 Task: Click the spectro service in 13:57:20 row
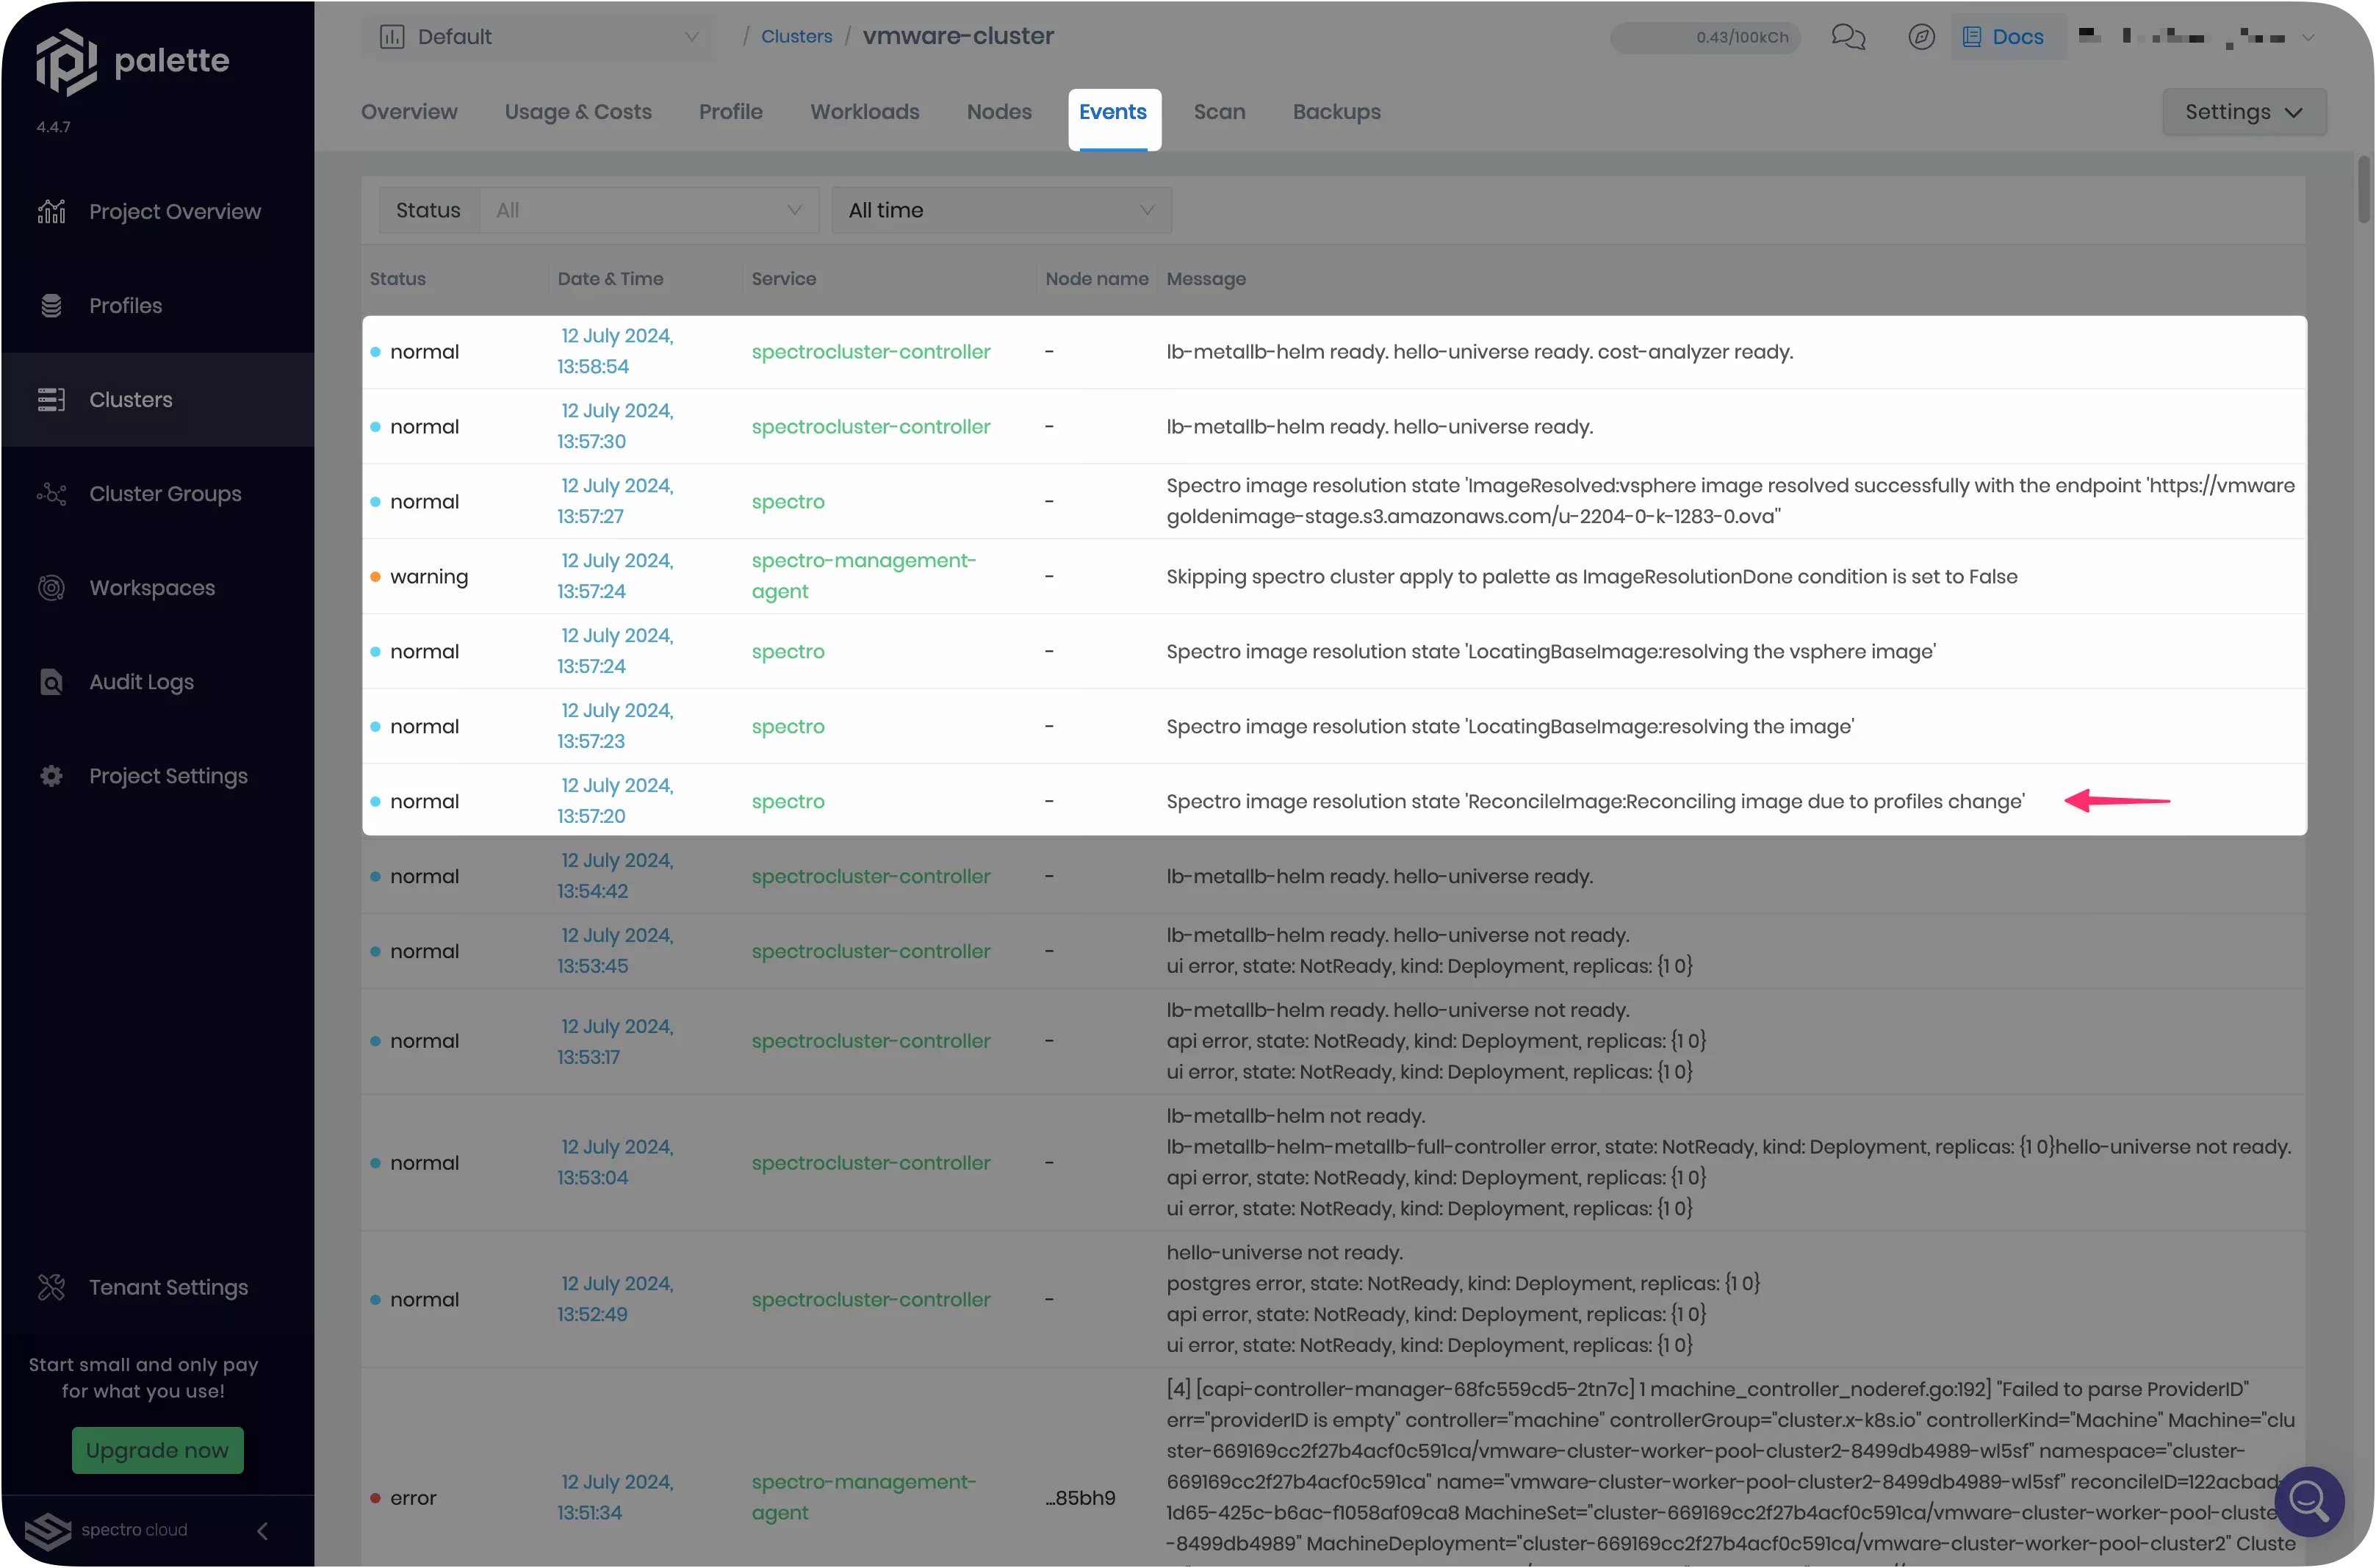[788, 802]
